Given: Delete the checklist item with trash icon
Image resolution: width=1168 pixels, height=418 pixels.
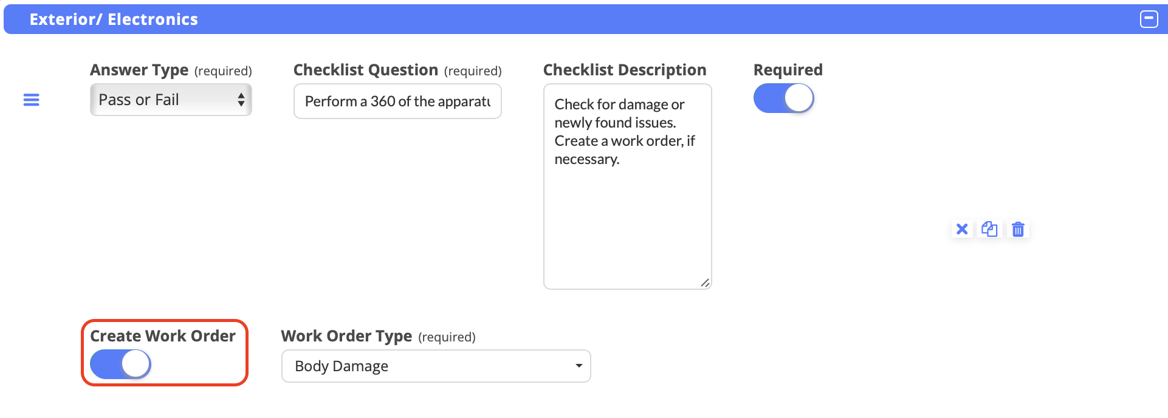Looking at the screenshot, I should click(x=1018, y=229).
